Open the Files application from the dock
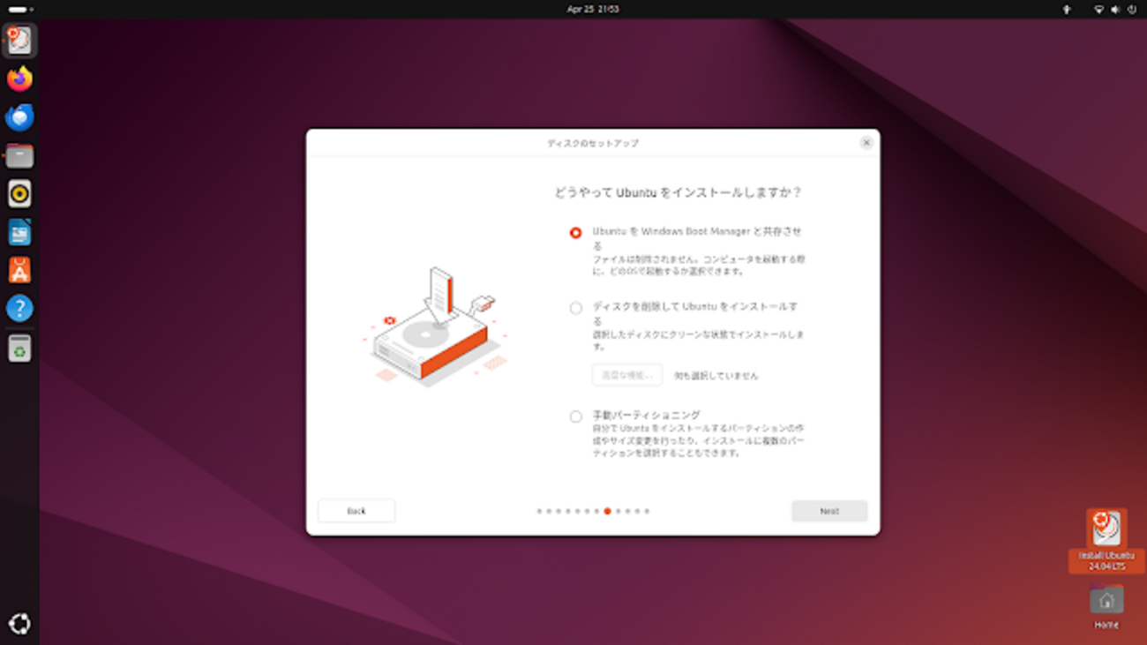 coord(19,154)
